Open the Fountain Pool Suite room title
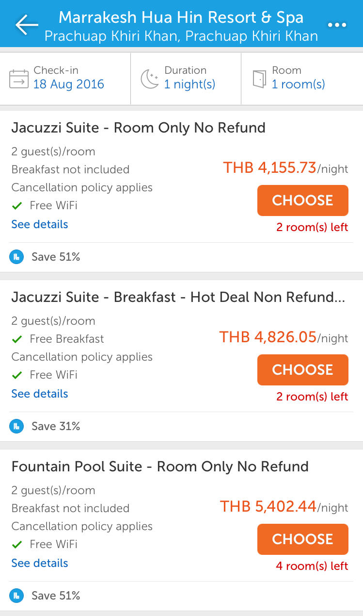Viewport: 363px width, 616px height. coord(160,466)
